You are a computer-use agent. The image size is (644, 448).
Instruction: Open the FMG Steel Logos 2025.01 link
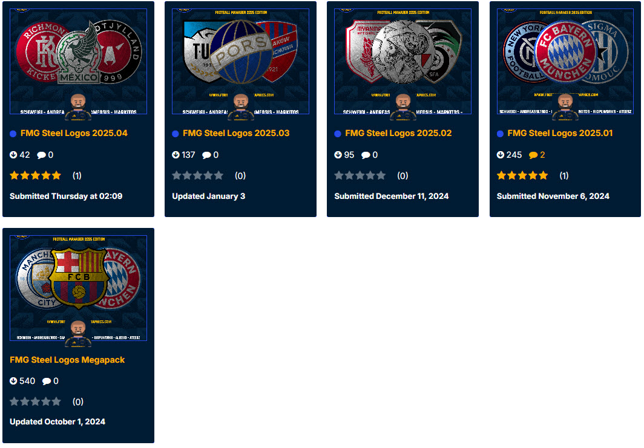pos(560,133)
